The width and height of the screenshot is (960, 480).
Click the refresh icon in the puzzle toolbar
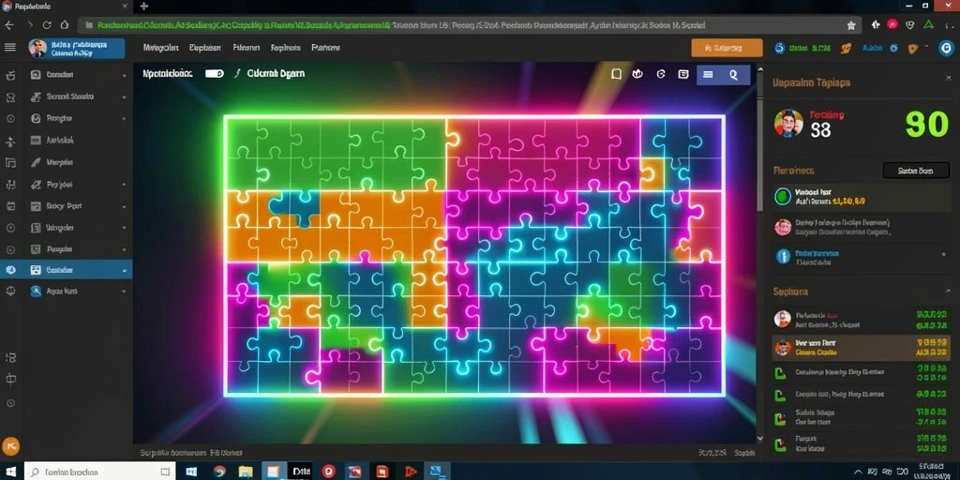point(661,74)
